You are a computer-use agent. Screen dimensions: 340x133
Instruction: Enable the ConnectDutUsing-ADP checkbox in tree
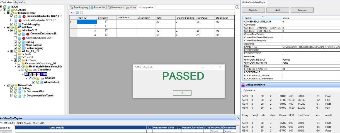[x=15, y=38]
